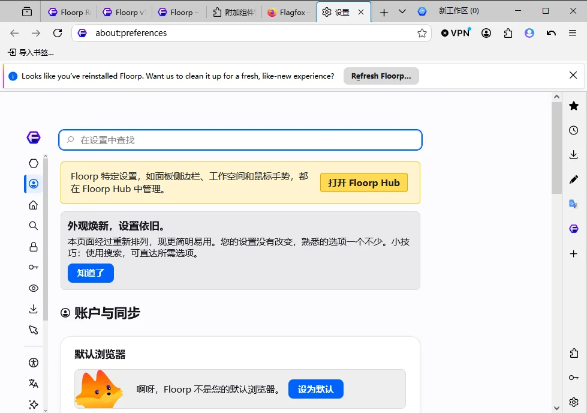
Task: Select the downloads settings category
Action: click(x=34, y=309)
